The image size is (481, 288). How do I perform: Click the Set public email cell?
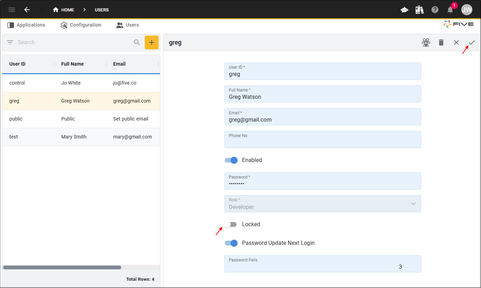click(131, 119)
